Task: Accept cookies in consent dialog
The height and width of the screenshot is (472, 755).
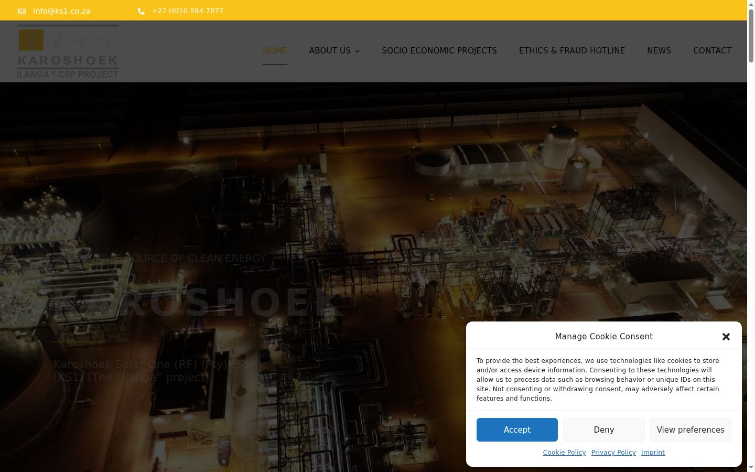Action: [x=517, y=430]
